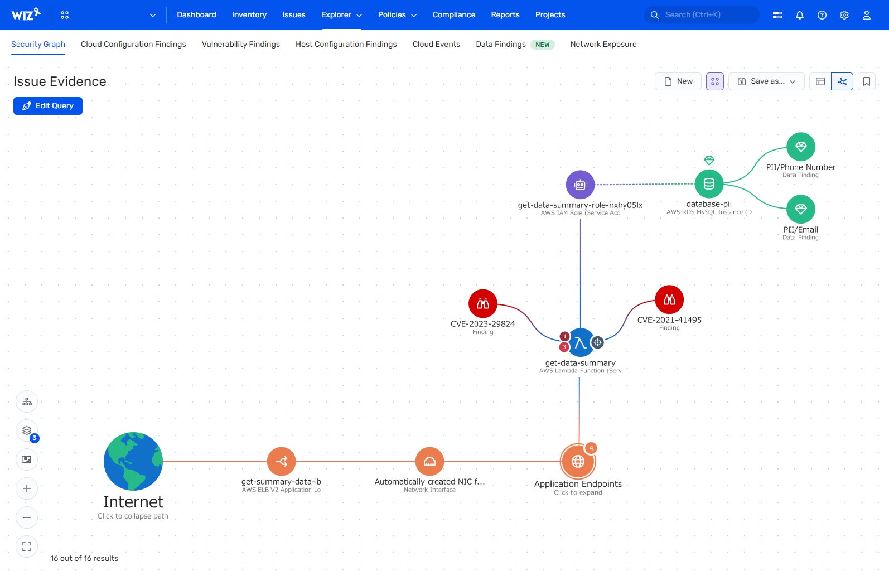The width and height of the screenshot is (889, 571).
Task: Click the fit-to-screen icon
Action: pyautogui.click(x=27, y=546)
